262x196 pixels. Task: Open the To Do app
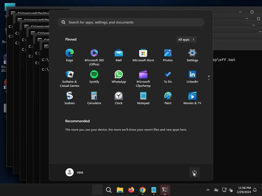point(168,77)
